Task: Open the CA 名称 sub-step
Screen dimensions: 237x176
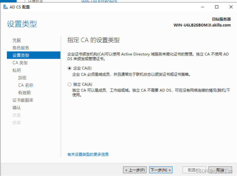Action: [x=26, y=85]
